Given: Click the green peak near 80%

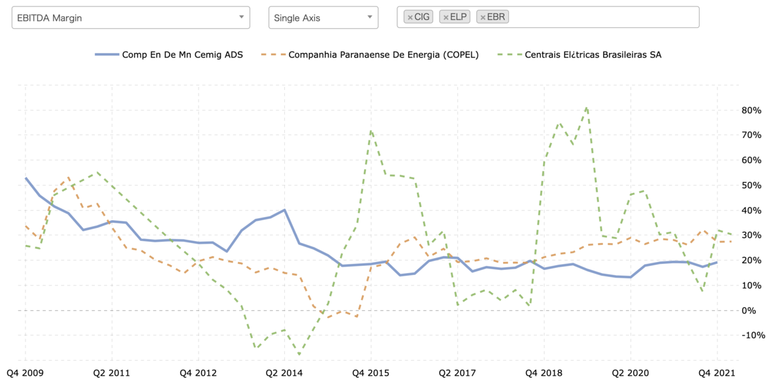Looking at the screenshot, I should 587,108.
